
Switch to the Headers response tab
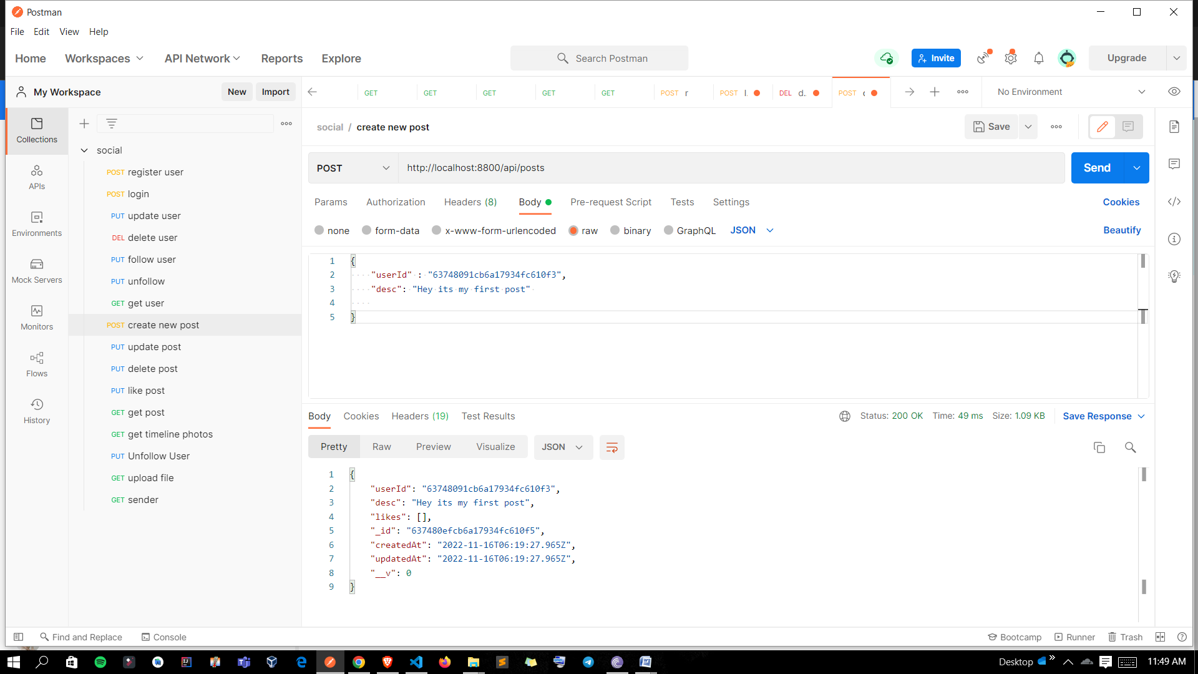point(420,416)
